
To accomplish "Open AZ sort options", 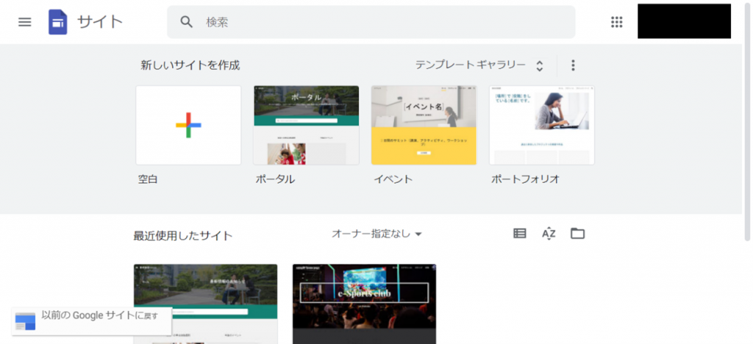I will pyautogui.click(x=549, y=233).
